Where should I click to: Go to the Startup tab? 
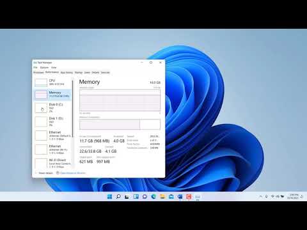(x=79, y=73)
